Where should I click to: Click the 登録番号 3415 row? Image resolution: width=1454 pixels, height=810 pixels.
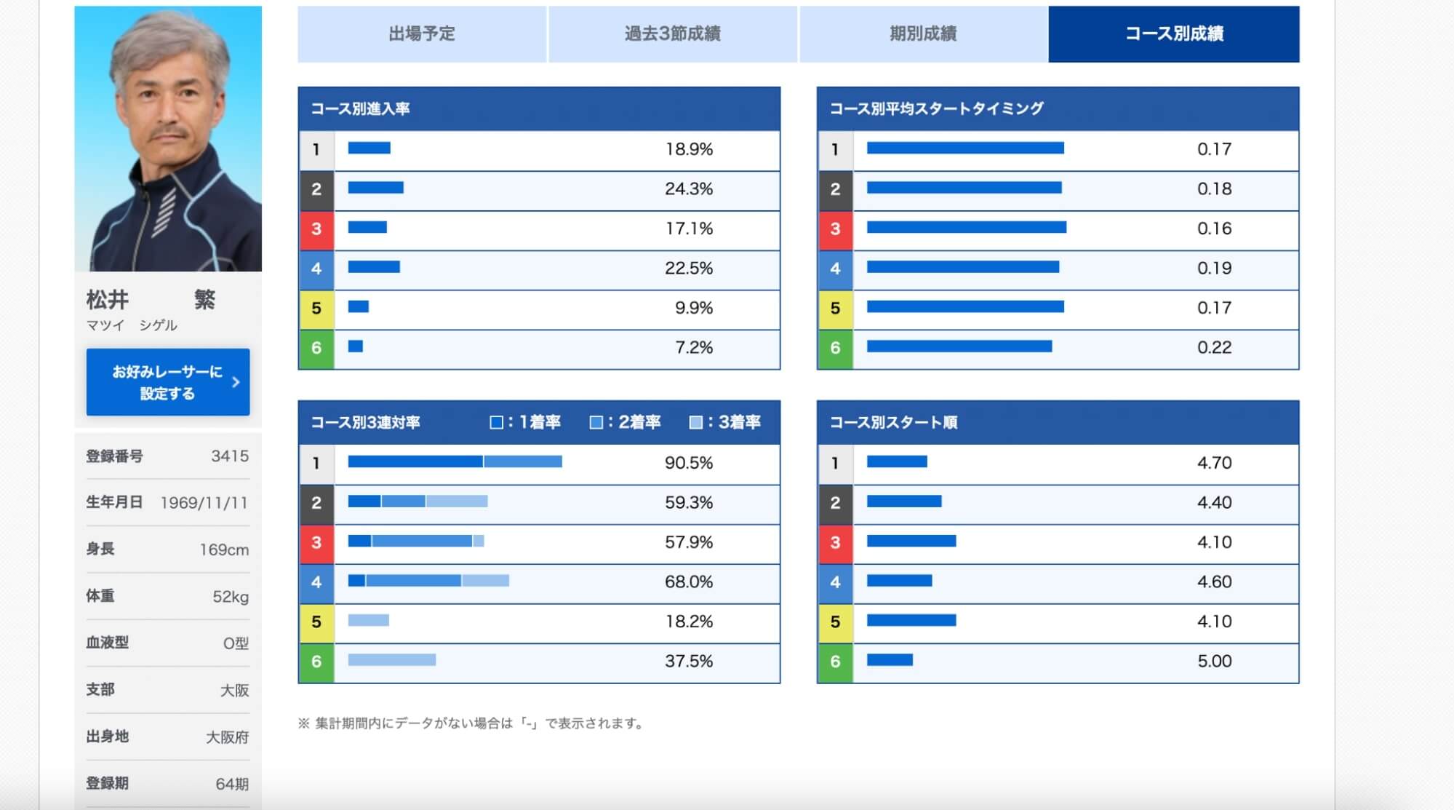[x=167, y=456]
